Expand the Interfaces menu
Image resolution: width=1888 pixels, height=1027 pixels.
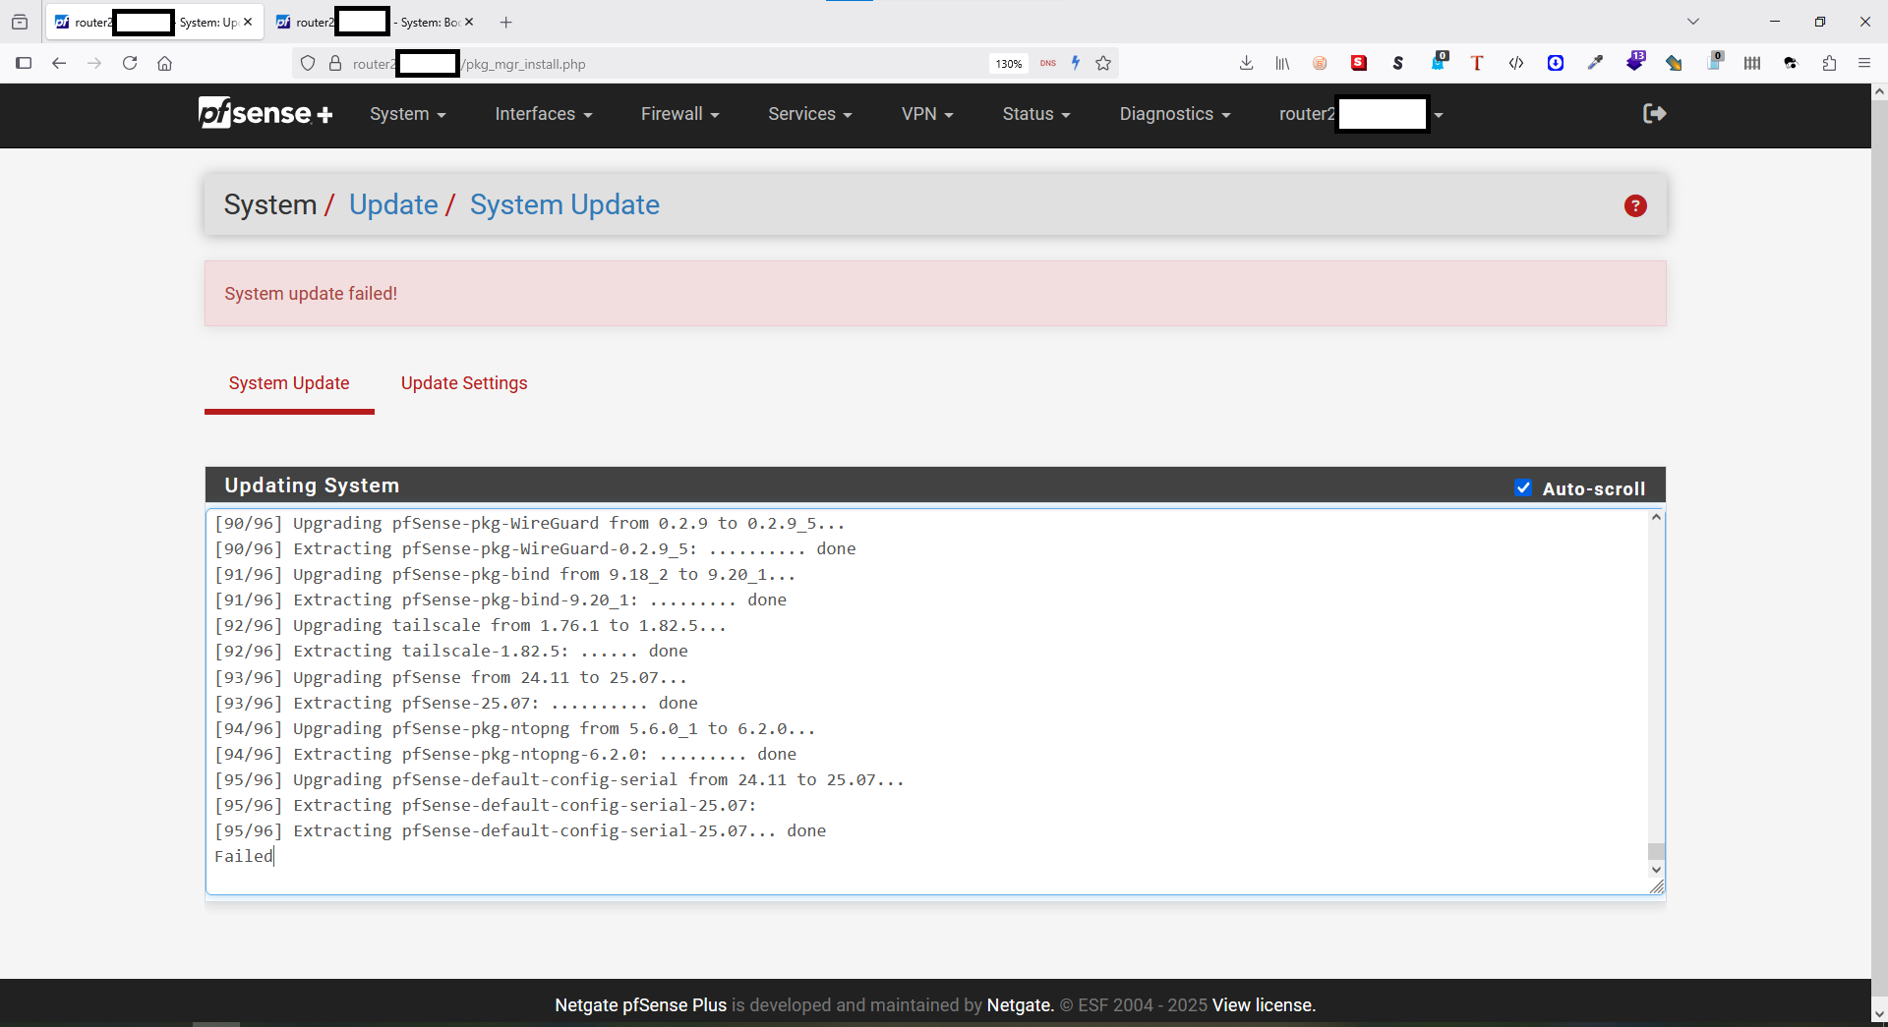click(544, 114)
